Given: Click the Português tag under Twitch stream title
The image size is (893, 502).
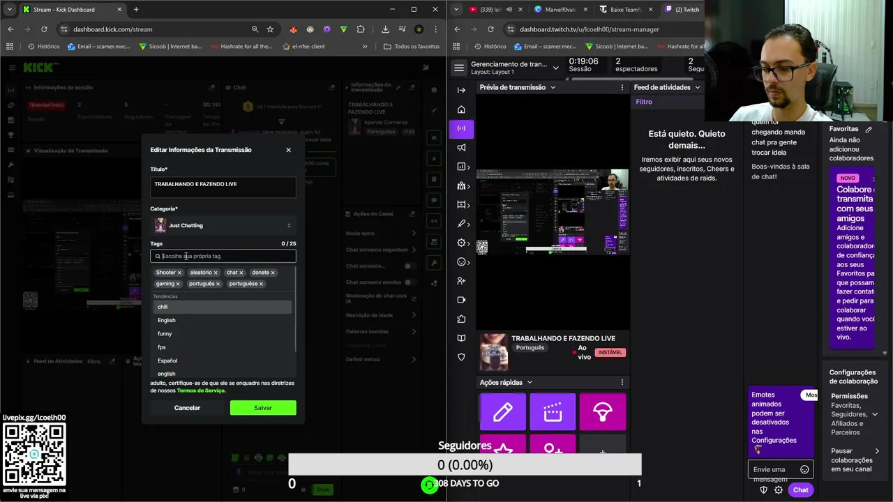Looking at the screenshot, I should coord(530,347).
